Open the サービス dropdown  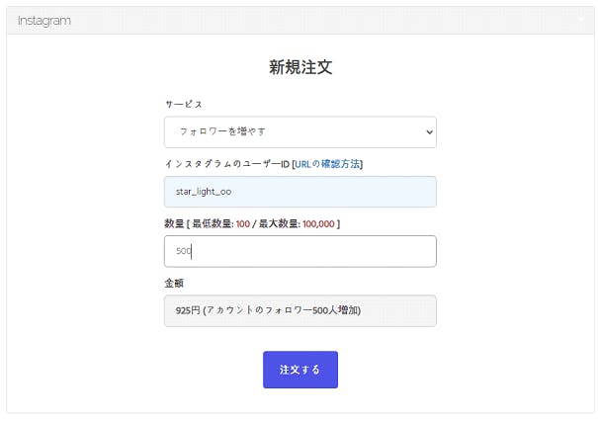[299, 131]
